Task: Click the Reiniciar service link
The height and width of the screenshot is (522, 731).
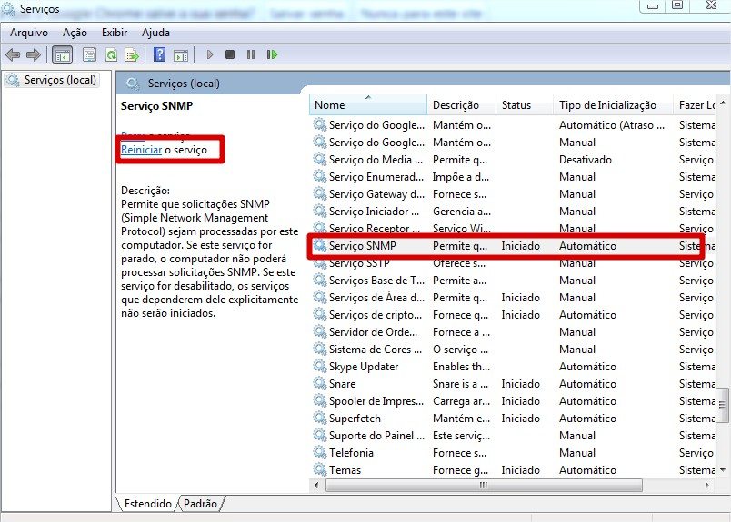Action: point(141,149)
